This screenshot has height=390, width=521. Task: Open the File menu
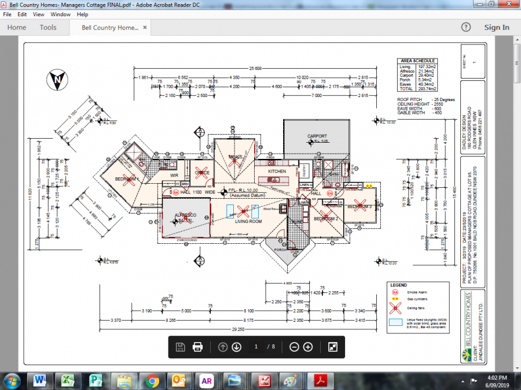pyautogui.click(x=7, y=14)
